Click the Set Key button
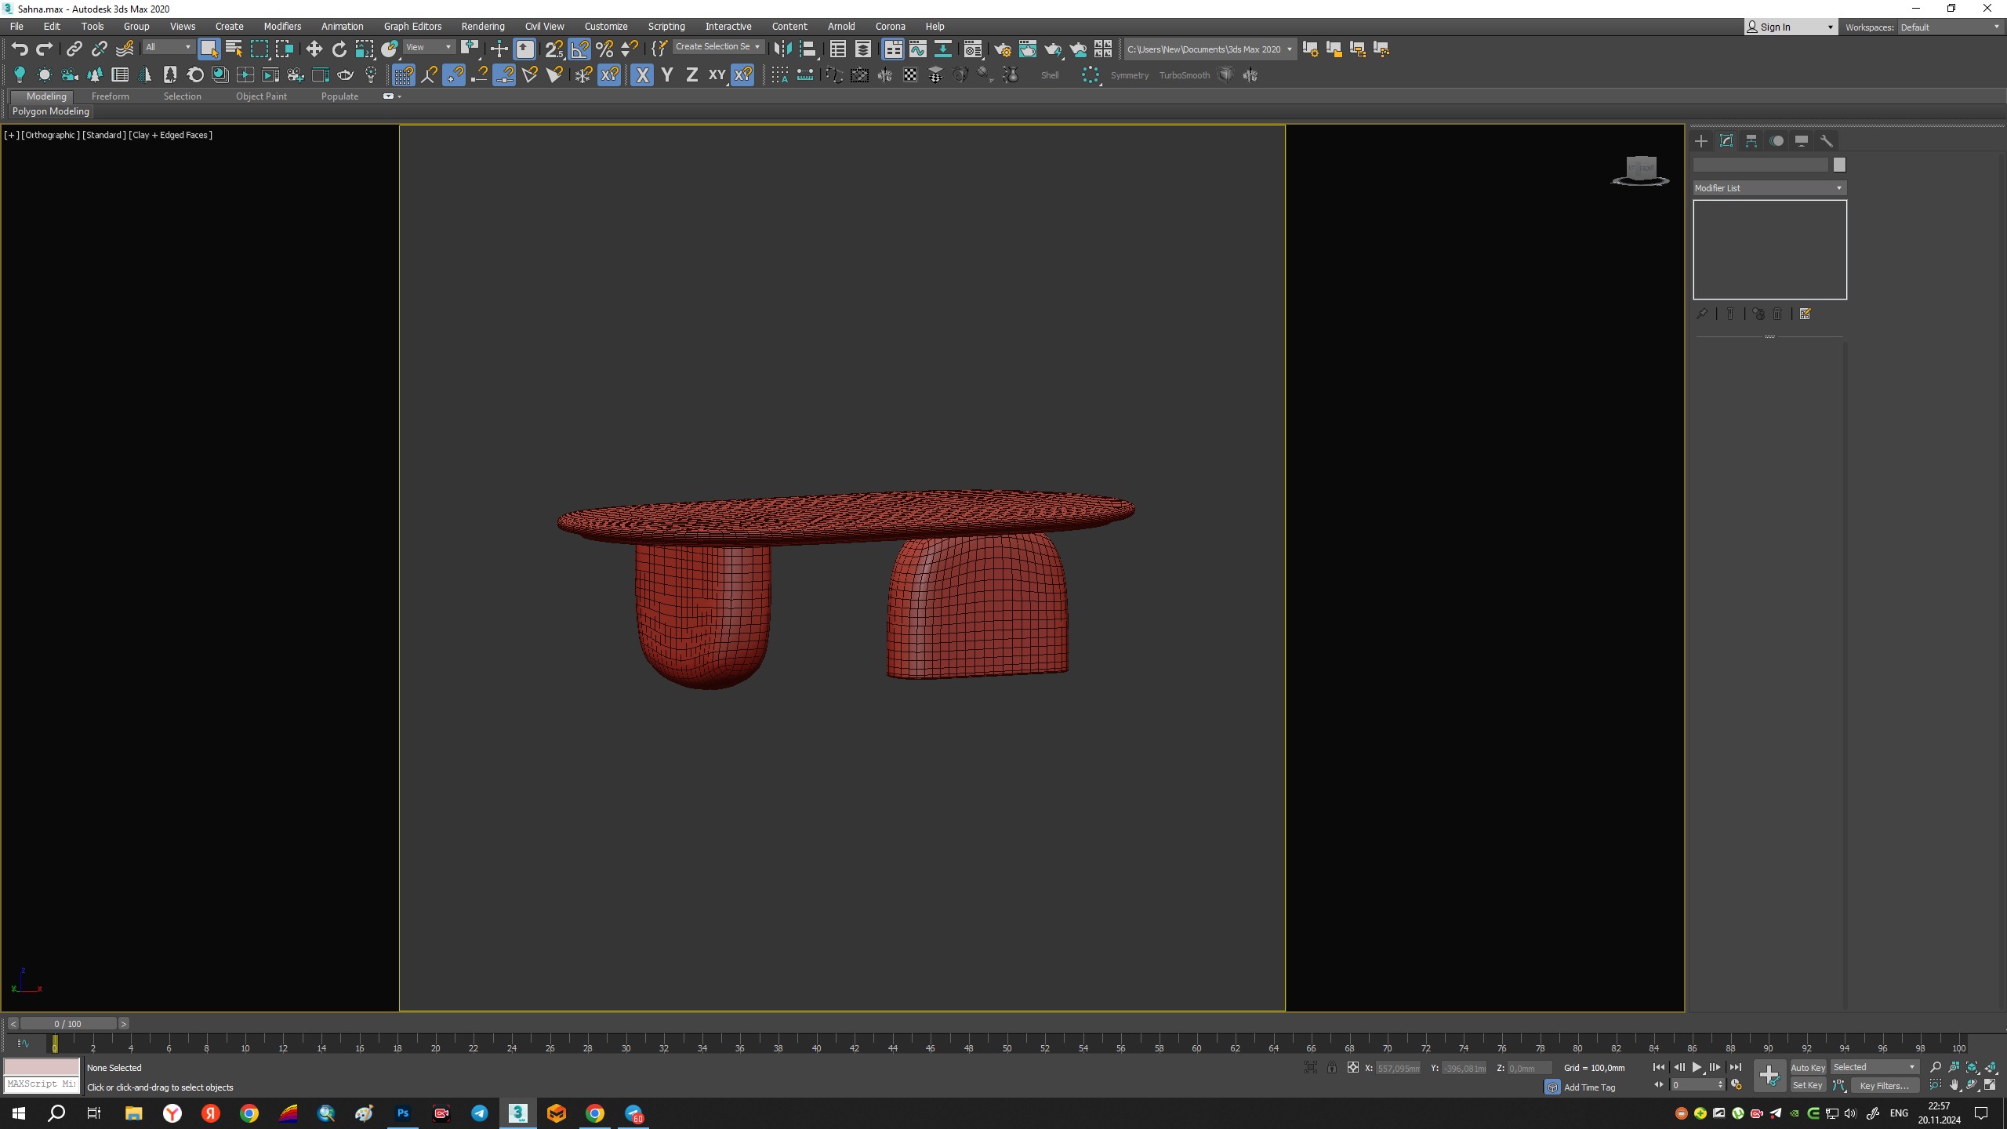 pos(1808,1085)
